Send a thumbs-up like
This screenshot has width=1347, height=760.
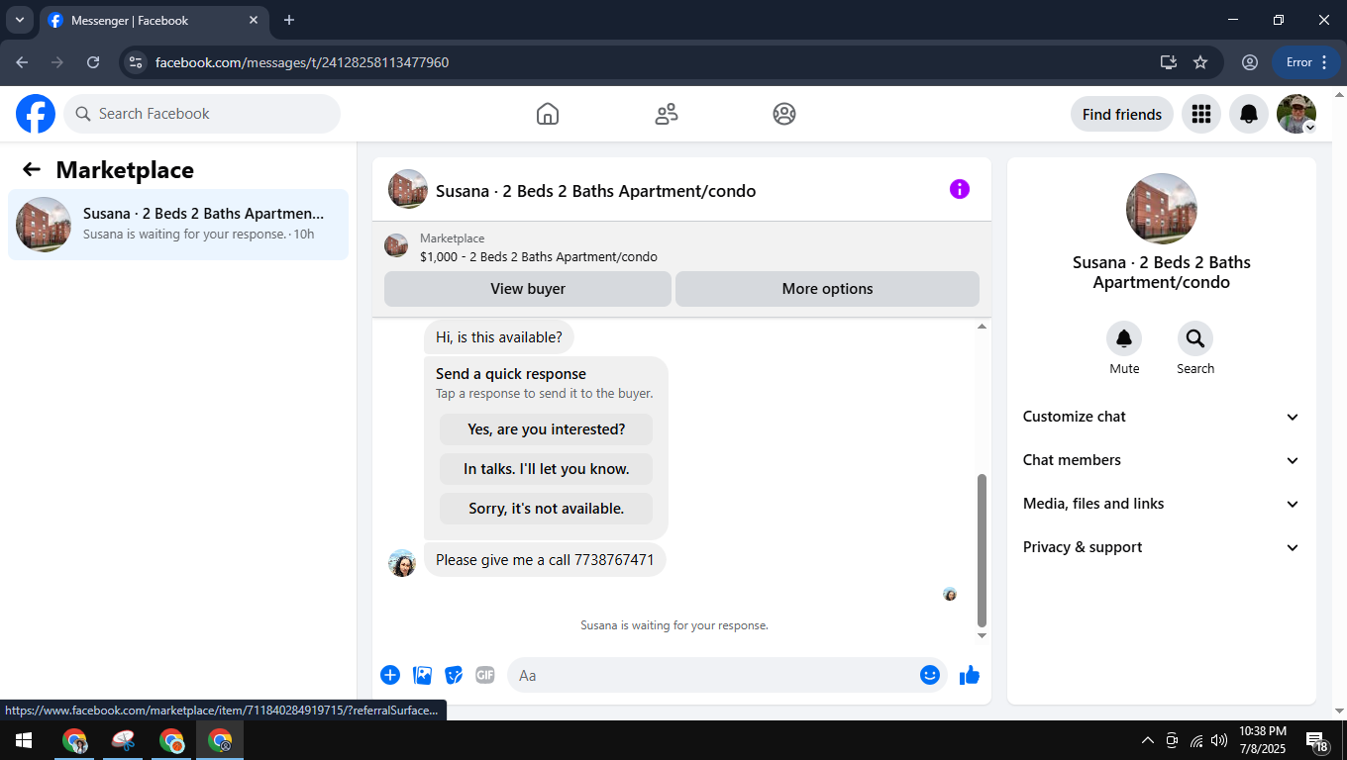[970, 675]
